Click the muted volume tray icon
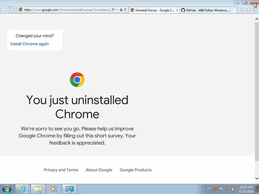Viewport: 259px width, 194px height. (233, 189)
